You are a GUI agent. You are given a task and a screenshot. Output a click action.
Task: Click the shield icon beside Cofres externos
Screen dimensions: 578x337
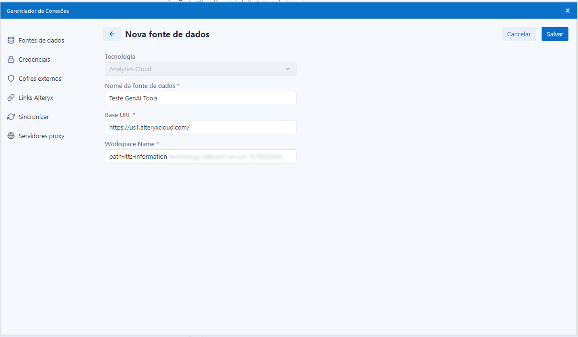[x=11, y=79]
